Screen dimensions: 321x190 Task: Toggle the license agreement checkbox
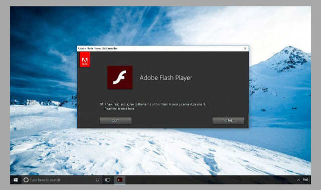coord(101,104)
